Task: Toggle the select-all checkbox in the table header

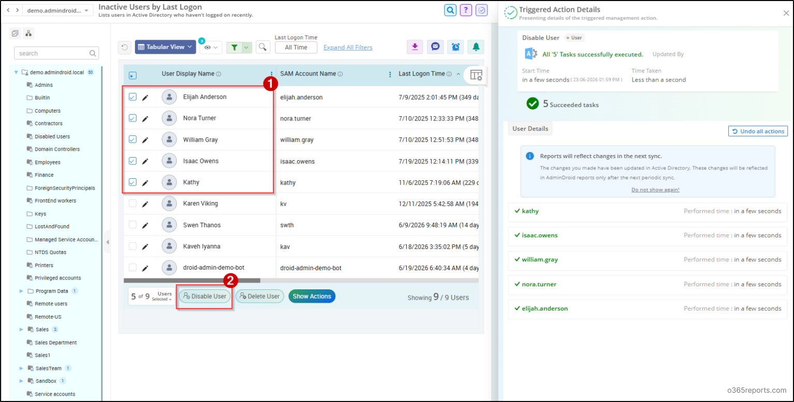Action: 132,75
